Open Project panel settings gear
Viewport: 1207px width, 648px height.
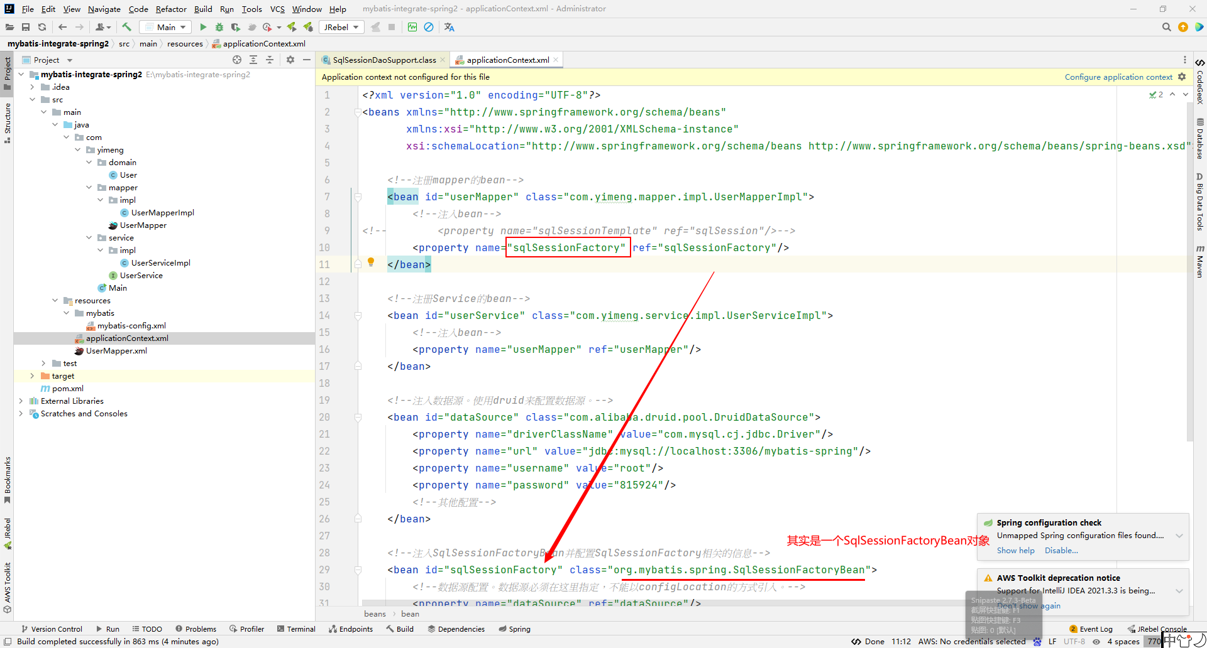[x=290, y=60]
